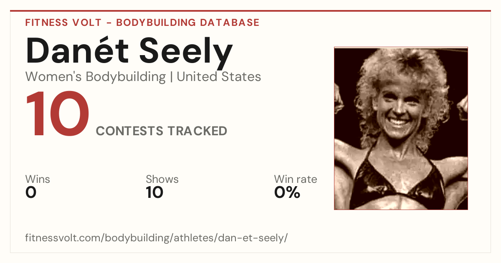Select the Shows value 10
The width and height of the screenshot is (501, 263).
tap(154, 192)
